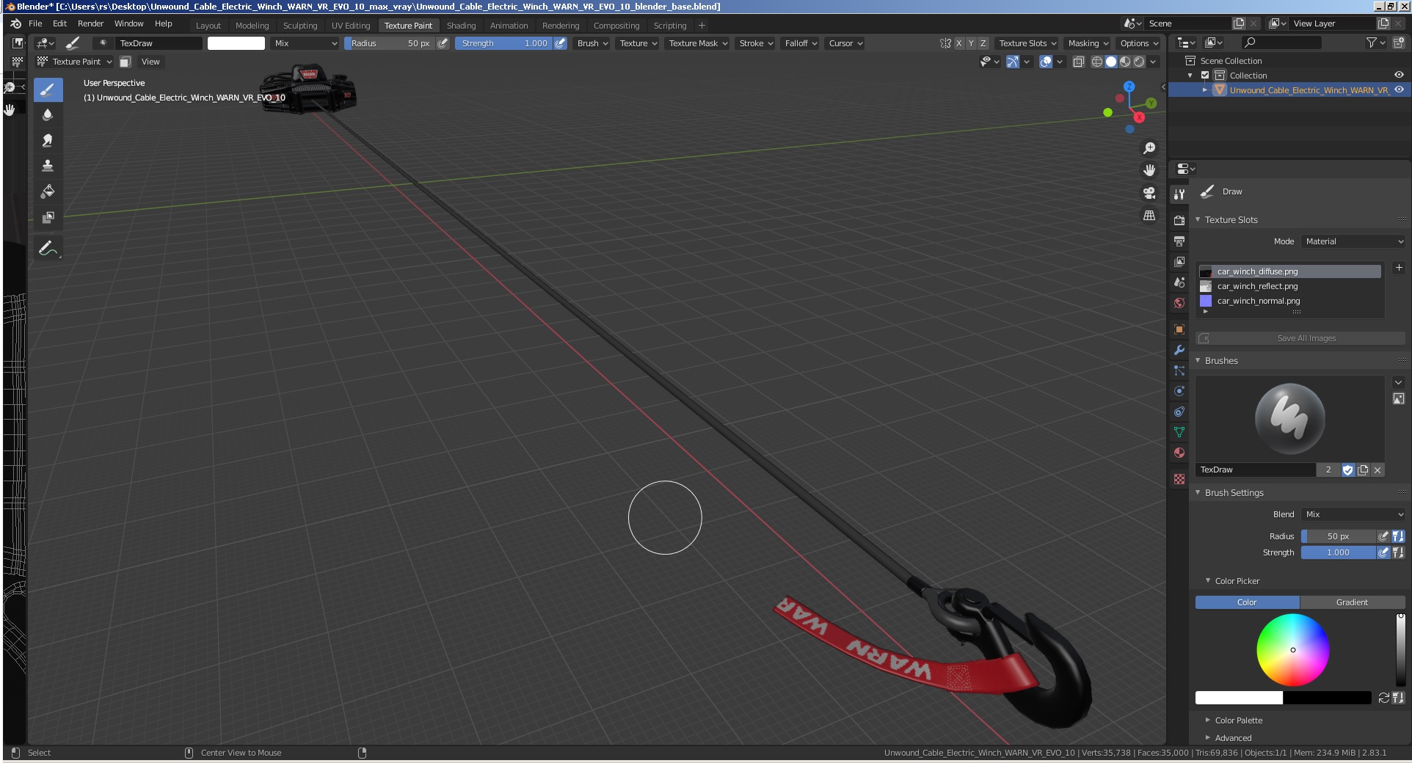Click the viewport zoom magnifier icon
This screenshot has height=763, width=1412.
1149,148
